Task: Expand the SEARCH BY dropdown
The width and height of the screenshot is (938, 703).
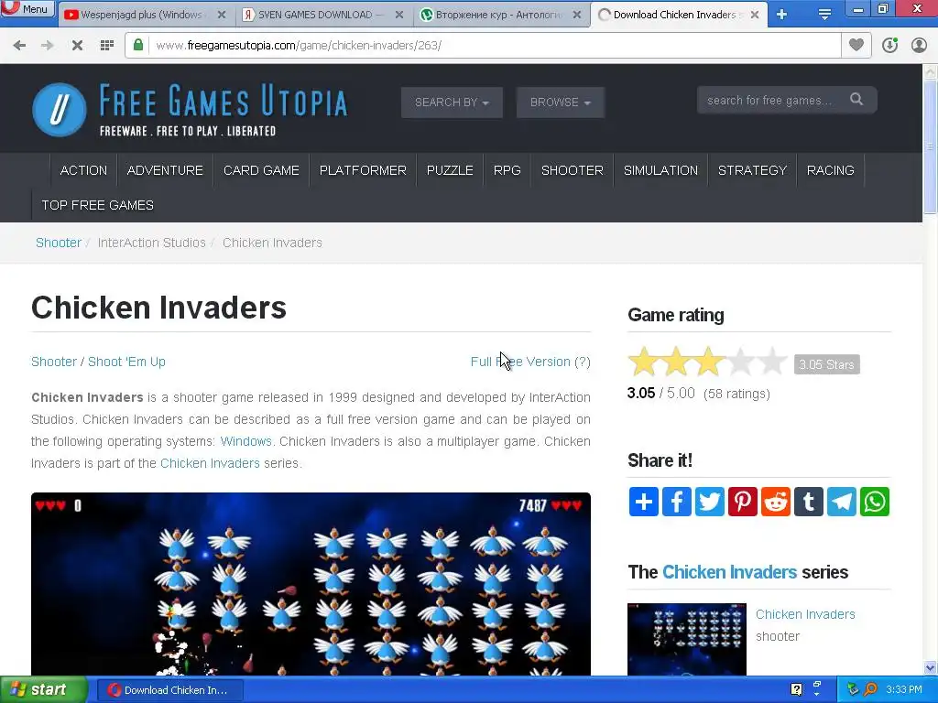Action: 452,103
